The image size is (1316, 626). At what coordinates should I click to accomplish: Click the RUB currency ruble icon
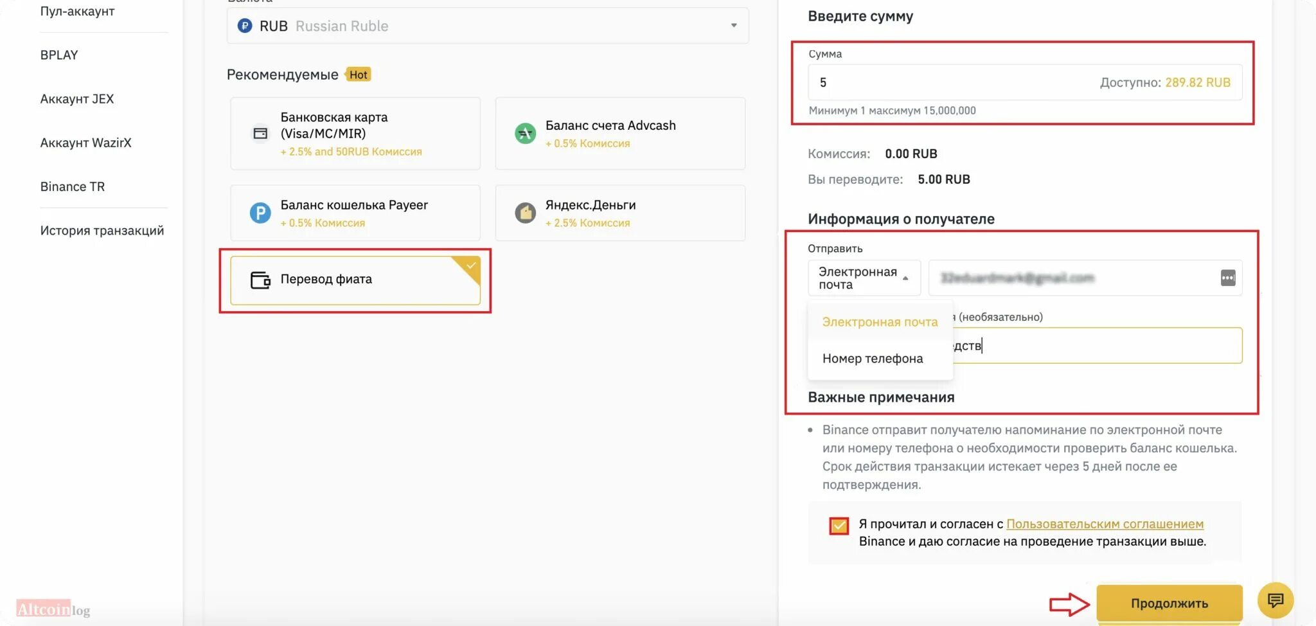click(244, 26)
